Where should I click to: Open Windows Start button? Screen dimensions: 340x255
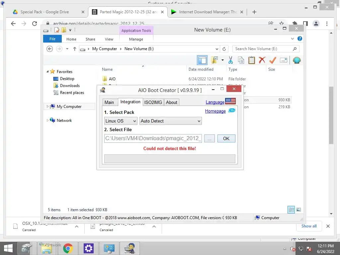pyautogui.click(x=8, y=248)
